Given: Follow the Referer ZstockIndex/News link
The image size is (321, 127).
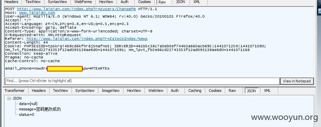Looking at the screenshot, I should [87, 39].
